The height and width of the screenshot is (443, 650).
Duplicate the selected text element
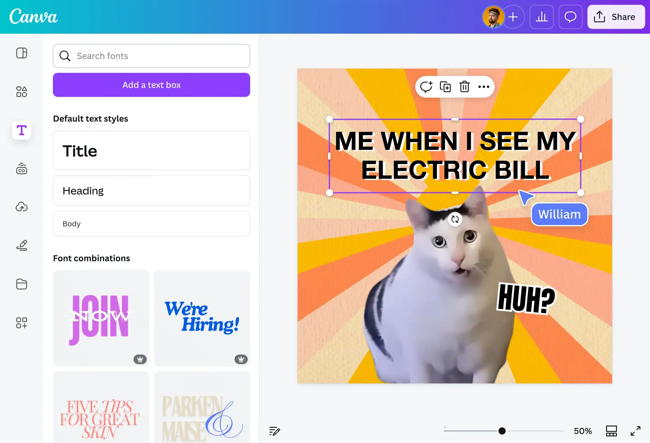pos(446,87)
